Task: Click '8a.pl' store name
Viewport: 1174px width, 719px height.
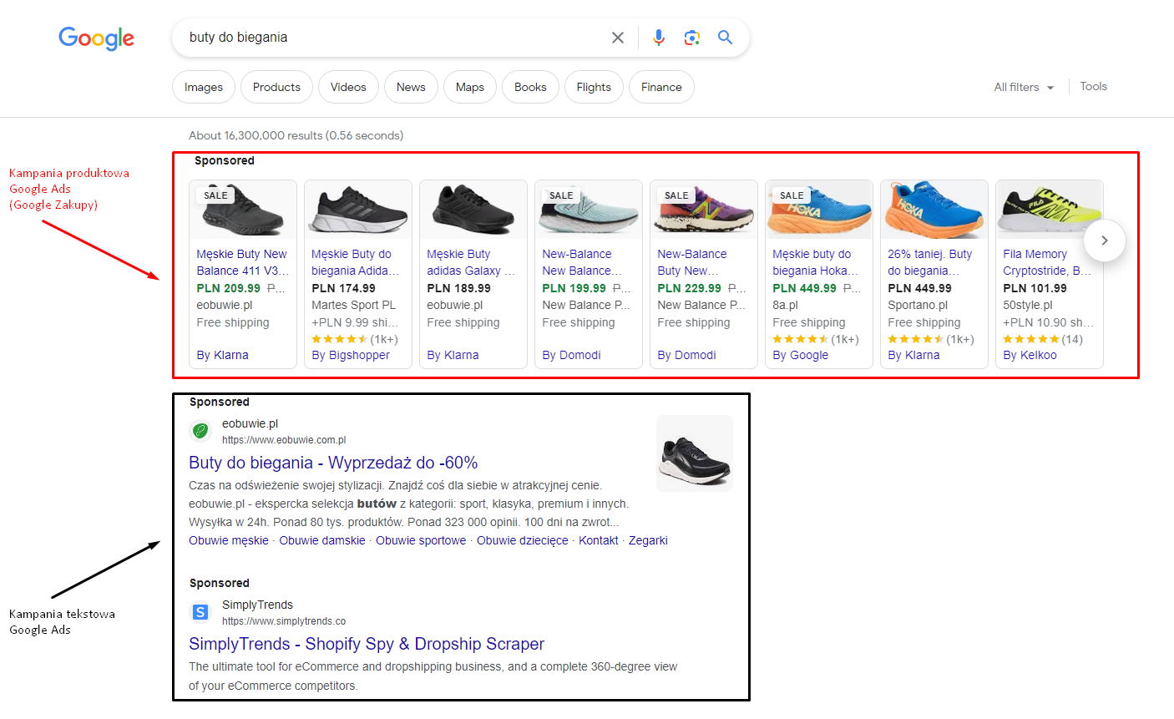Action: 785,305
